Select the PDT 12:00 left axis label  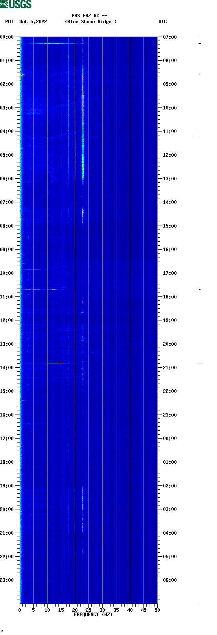(7, 320)
